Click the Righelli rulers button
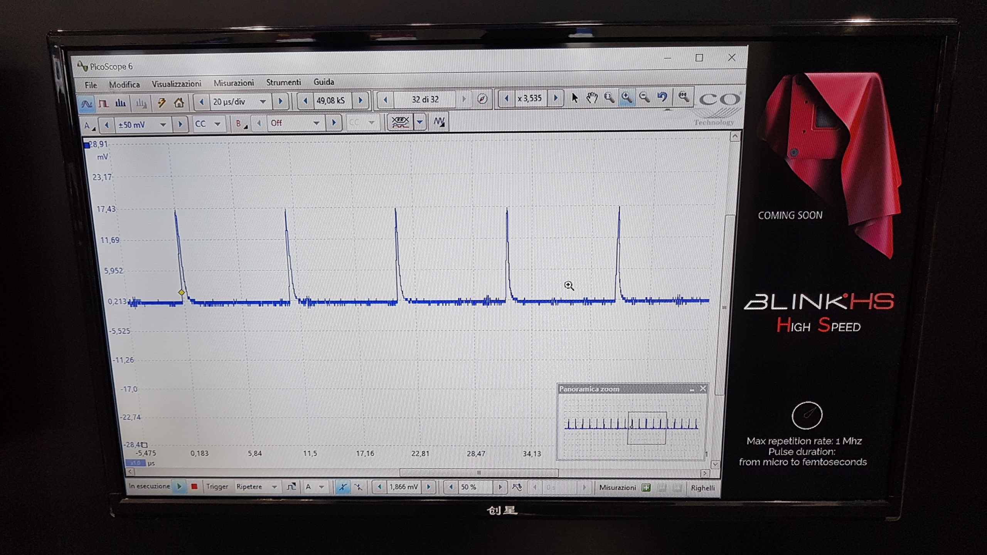 (703, 488)
